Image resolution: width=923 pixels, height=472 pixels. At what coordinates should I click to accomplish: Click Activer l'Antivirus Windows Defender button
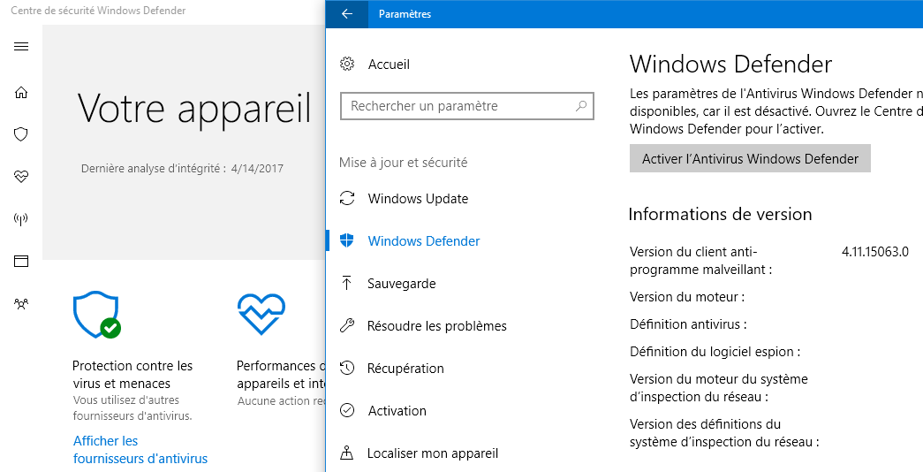[750, 158]
